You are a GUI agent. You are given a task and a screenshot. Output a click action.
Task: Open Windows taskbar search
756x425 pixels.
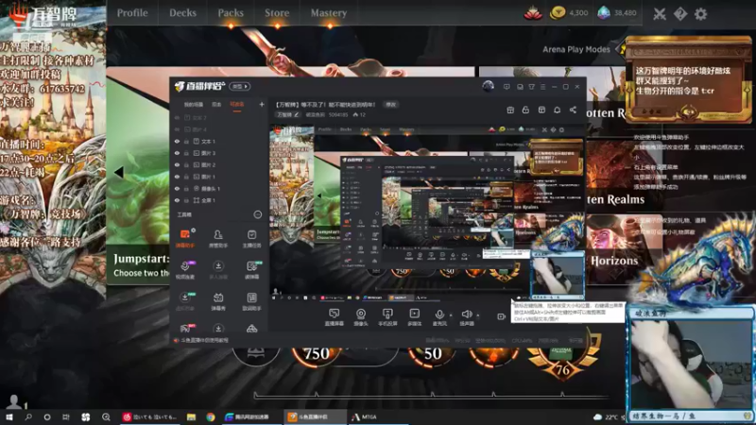[x=28, y=416]
